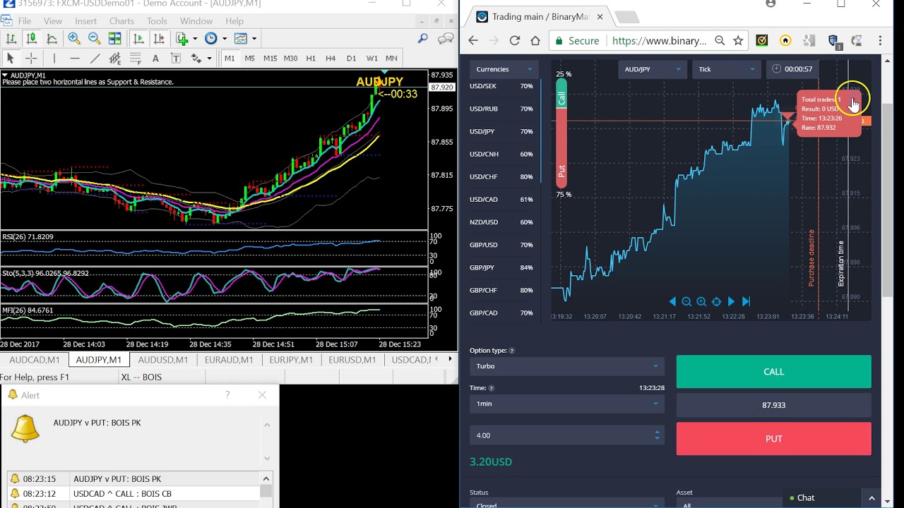Open the 1min time dropdown

tap(566, 404)
